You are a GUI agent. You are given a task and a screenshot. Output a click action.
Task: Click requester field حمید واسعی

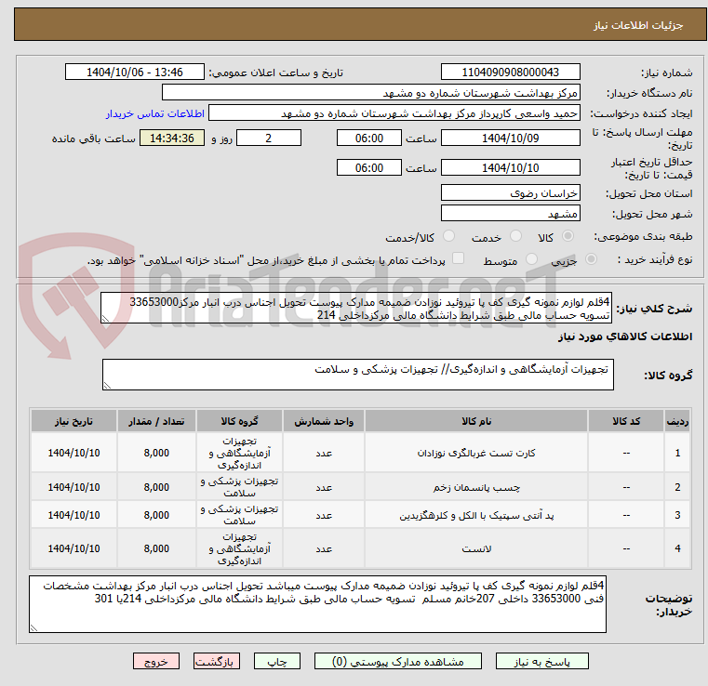click(394, 113)
